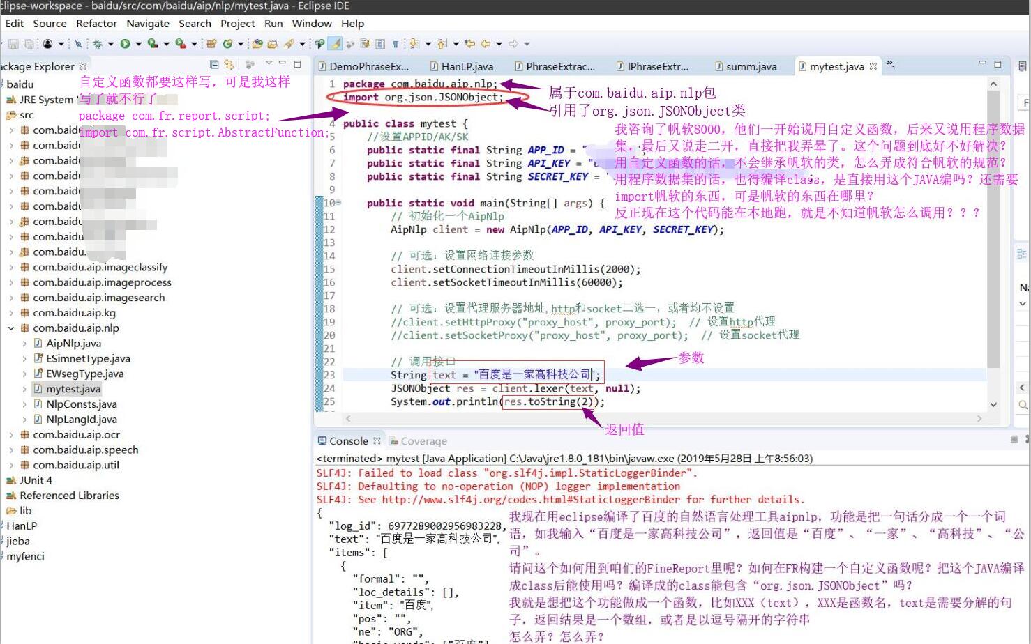Minimize the Package Explorer view

[x=283, y=63]
